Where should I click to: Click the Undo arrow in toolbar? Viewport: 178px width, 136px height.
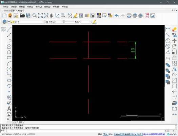pos(117,16)
